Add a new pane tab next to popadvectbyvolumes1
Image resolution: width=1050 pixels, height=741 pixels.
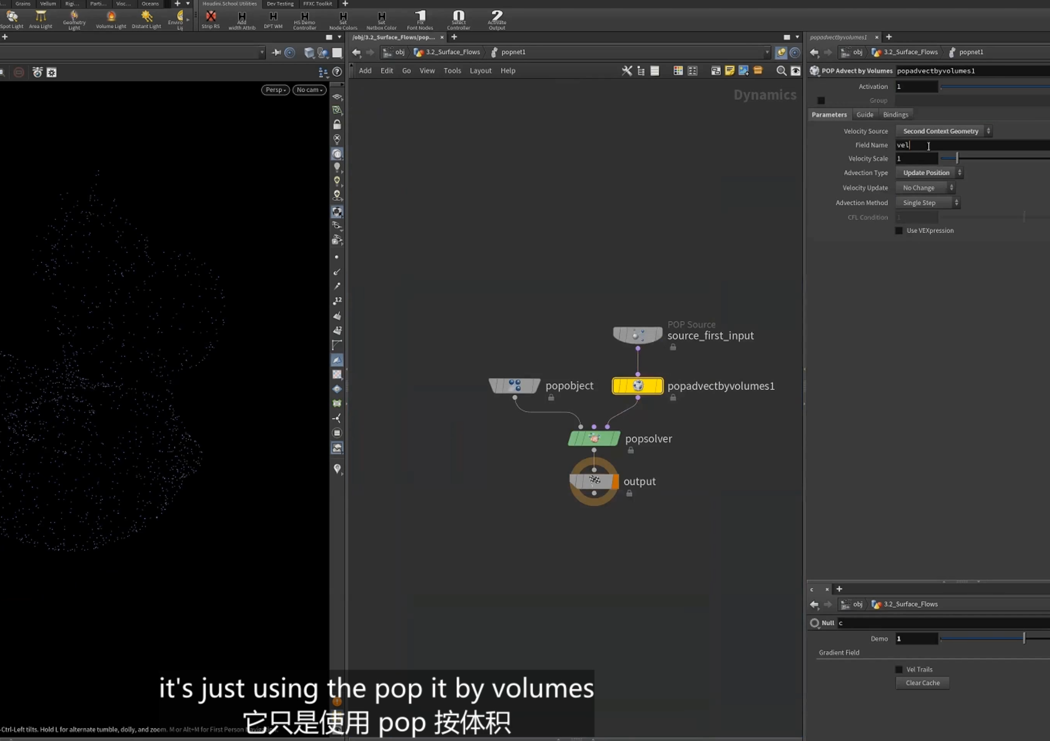[x=888, y=37]
